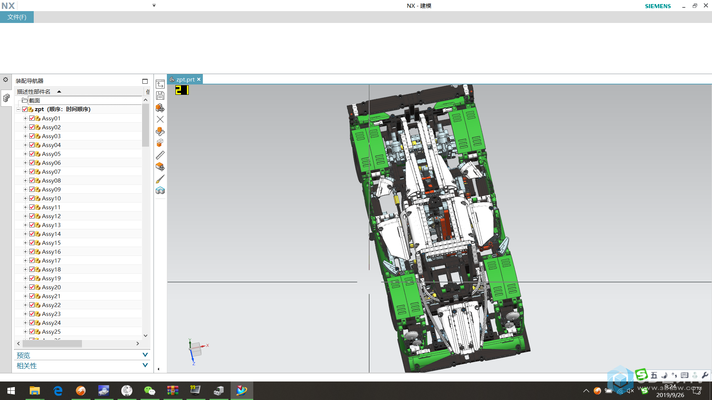Switch to the zpt.prt document tab
This screenshot has width=712, height=400.
coord(185,79)
